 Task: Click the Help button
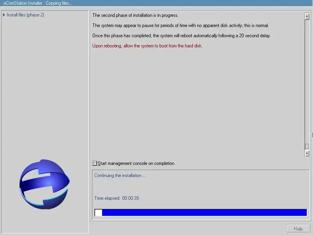(298, 229)
